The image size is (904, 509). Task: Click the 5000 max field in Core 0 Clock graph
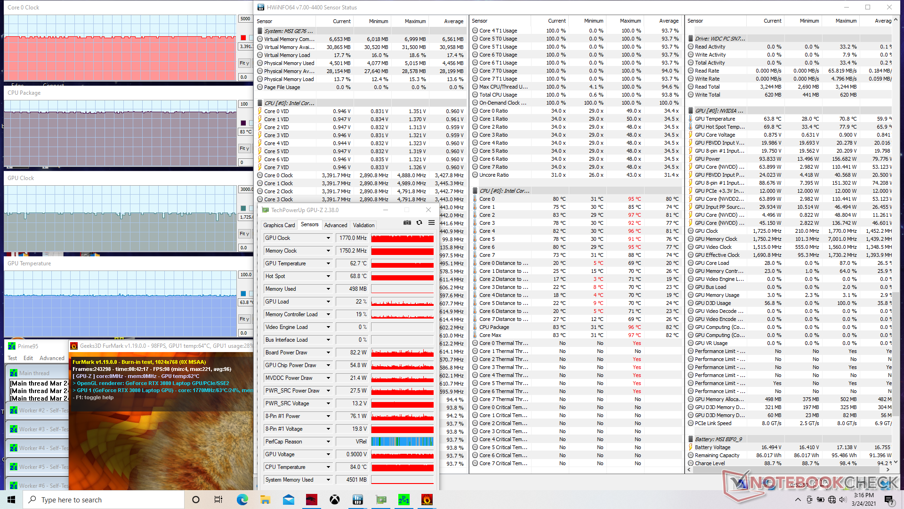(x=245, y=19)
